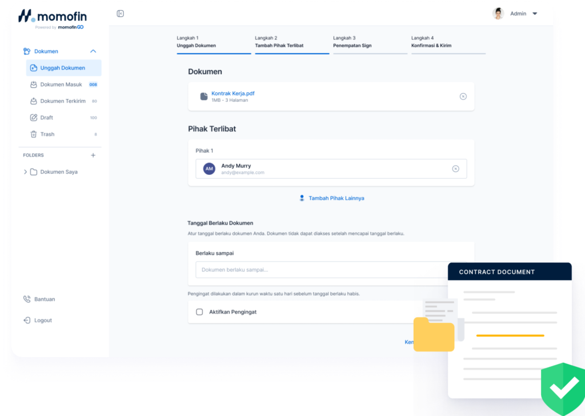This screenshot has width=585, height=416.
Task: Click Tambah Pihak Lainnya link
Action: pos(336,198)
